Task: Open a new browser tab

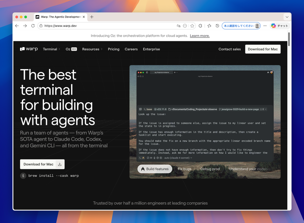Action: tap(92, 17)
